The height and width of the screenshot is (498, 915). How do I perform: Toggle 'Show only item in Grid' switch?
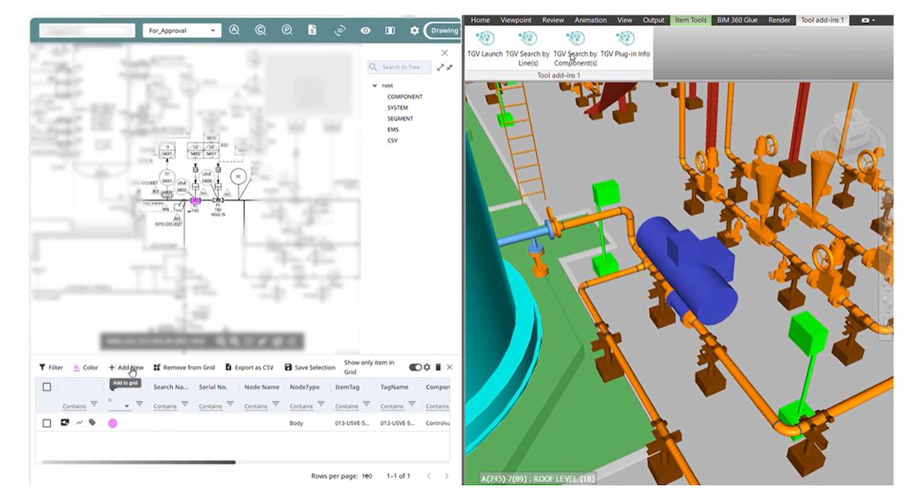click(x=415, y=367)
